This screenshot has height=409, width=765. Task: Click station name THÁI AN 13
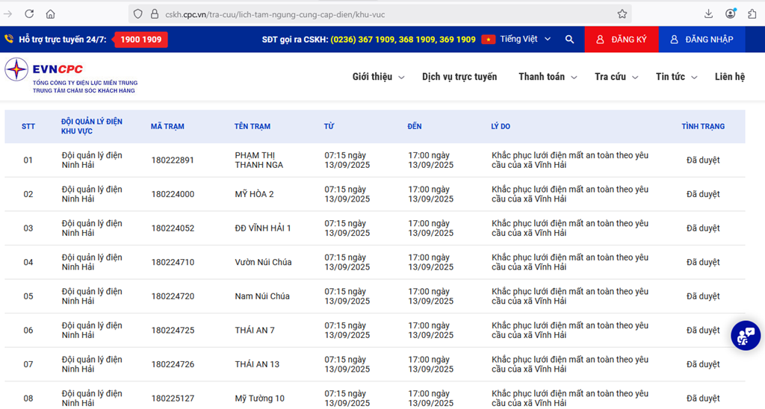[x=257, y=364]
